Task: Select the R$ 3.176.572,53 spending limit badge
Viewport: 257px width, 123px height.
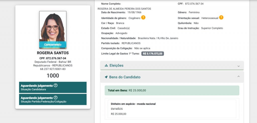Action: [x=153, y=53]
